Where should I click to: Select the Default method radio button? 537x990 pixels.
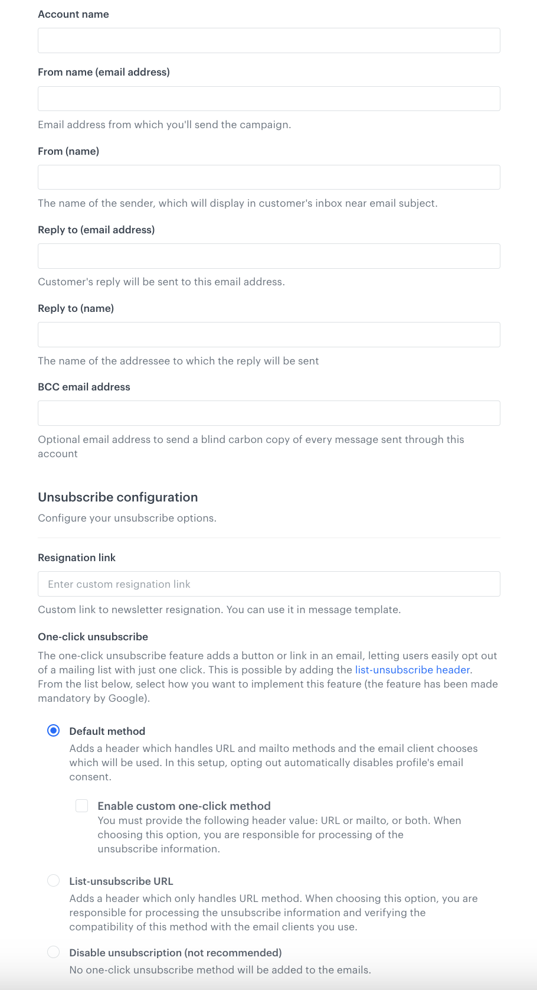pos(53,731)
